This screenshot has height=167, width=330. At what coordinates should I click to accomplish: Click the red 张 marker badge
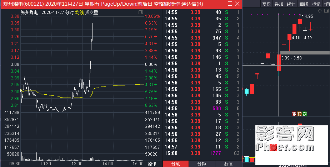[x=294, y=114]
